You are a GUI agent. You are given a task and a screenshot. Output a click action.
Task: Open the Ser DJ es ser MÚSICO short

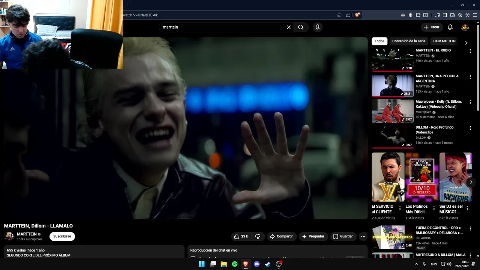coord(455,177)
